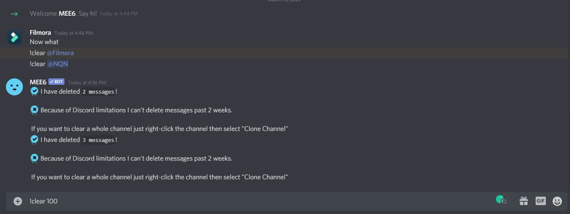Click the @NQN mention

(58, 64)
